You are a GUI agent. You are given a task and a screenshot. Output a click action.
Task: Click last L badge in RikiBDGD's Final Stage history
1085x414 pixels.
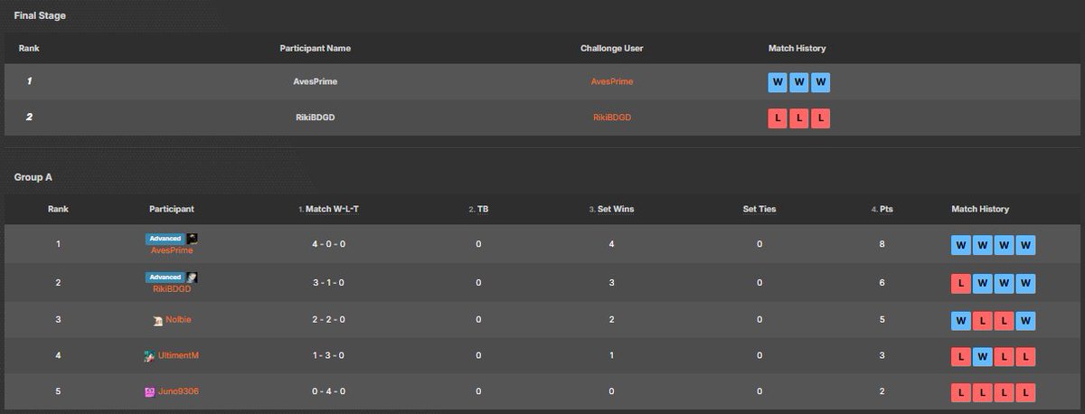point(820,118)
